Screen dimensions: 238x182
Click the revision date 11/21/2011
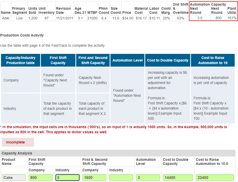click(64, 18)
